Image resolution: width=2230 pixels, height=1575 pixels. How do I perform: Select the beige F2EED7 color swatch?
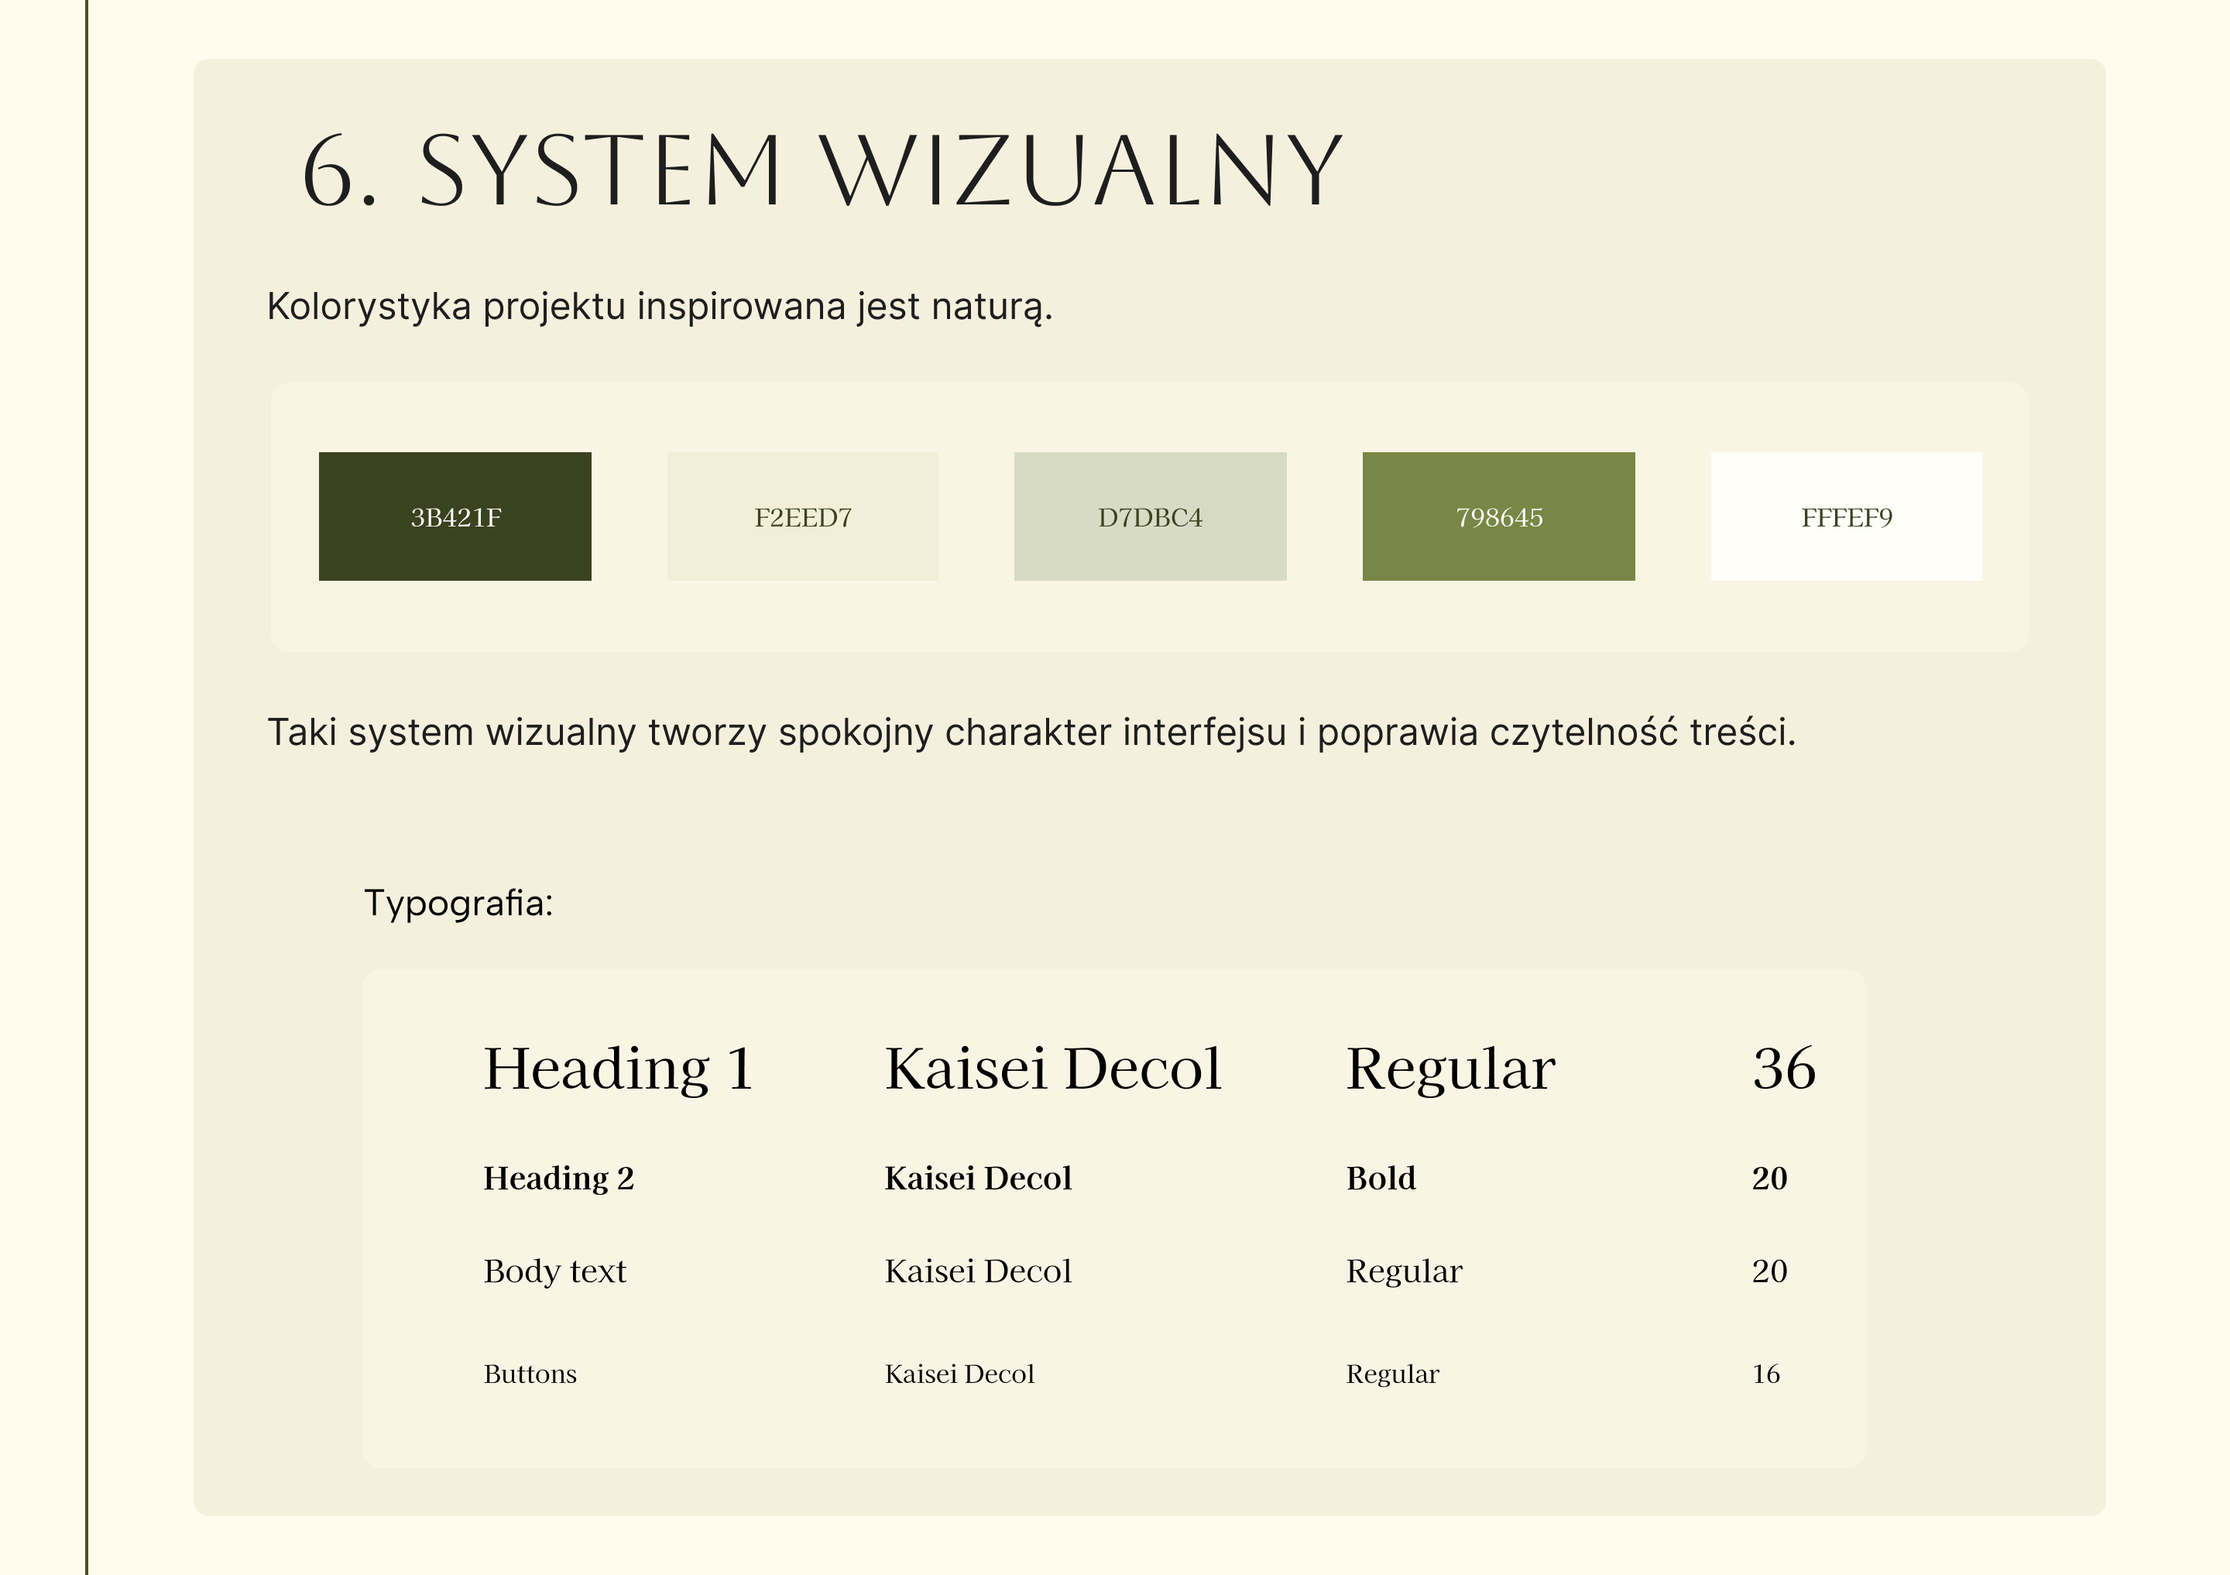pos(802,516)
